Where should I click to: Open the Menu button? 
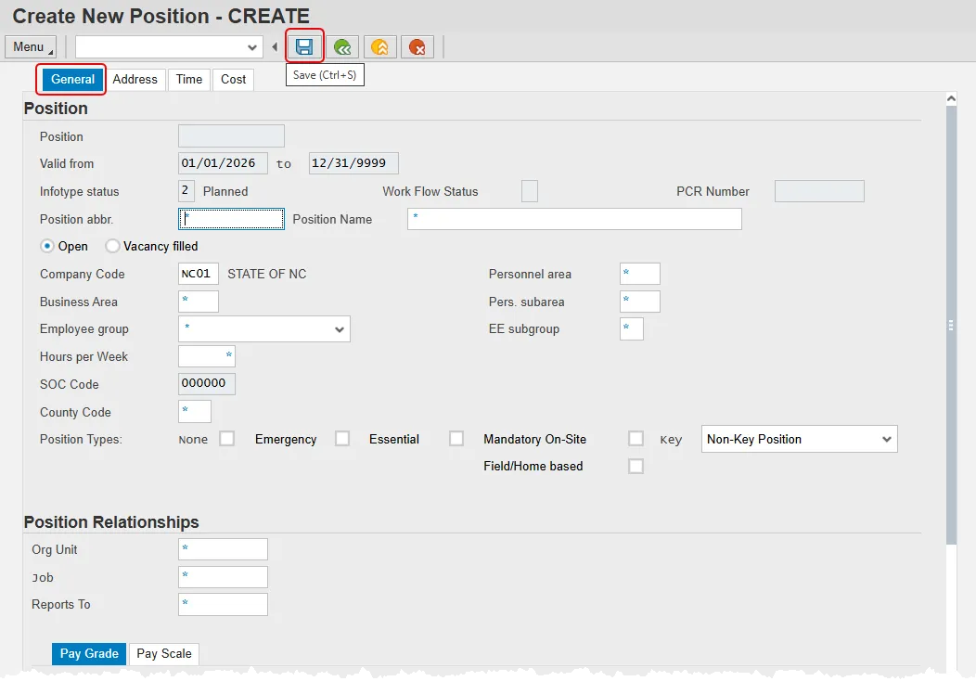point(30,46)
